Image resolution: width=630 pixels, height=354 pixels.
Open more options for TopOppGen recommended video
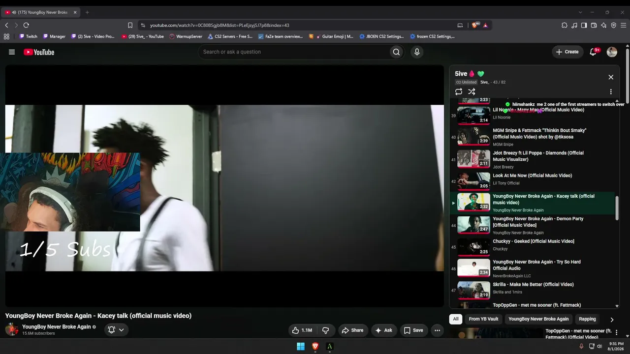click(616, 333)
